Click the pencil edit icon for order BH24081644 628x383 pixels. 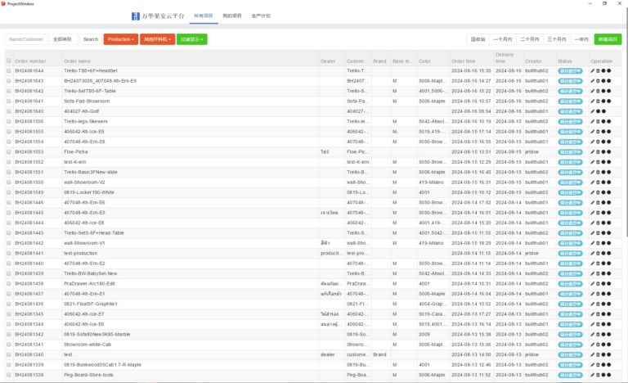(x=592, y=70)
